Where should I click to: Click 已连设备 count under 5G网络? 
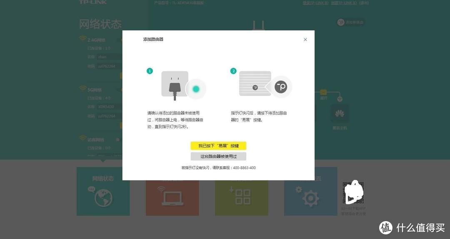pos(99,98)
